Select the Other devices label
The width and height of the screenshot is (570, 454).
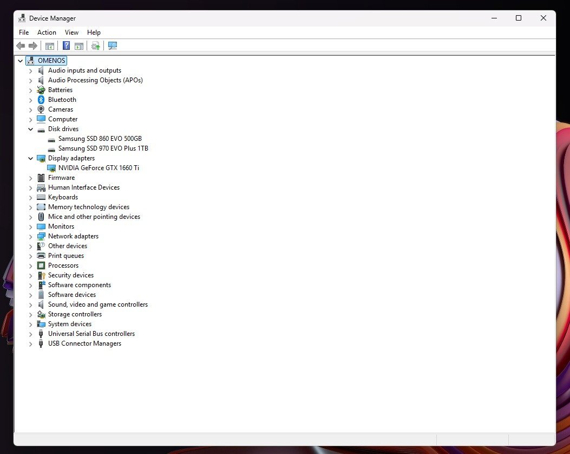pos(68,246)
